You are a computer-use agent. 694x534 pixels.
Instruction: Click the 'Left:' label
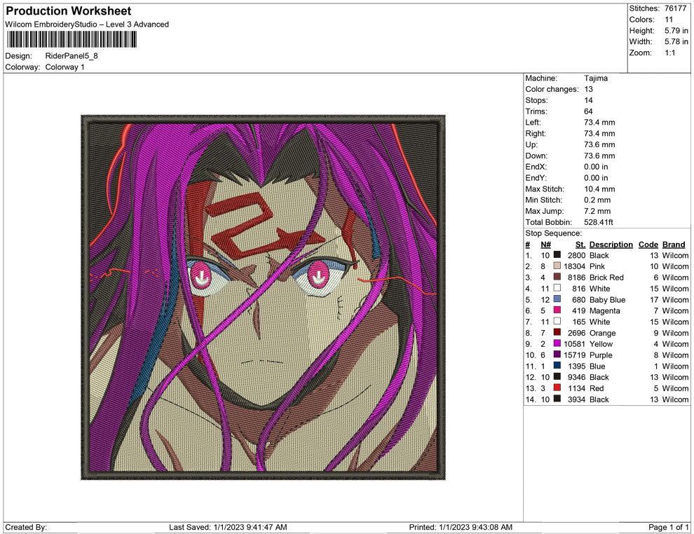click(x=533, y=123)
